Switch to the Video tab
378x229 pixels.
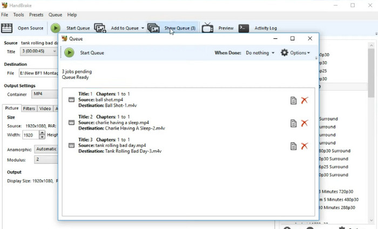click(x=45, y=109)
